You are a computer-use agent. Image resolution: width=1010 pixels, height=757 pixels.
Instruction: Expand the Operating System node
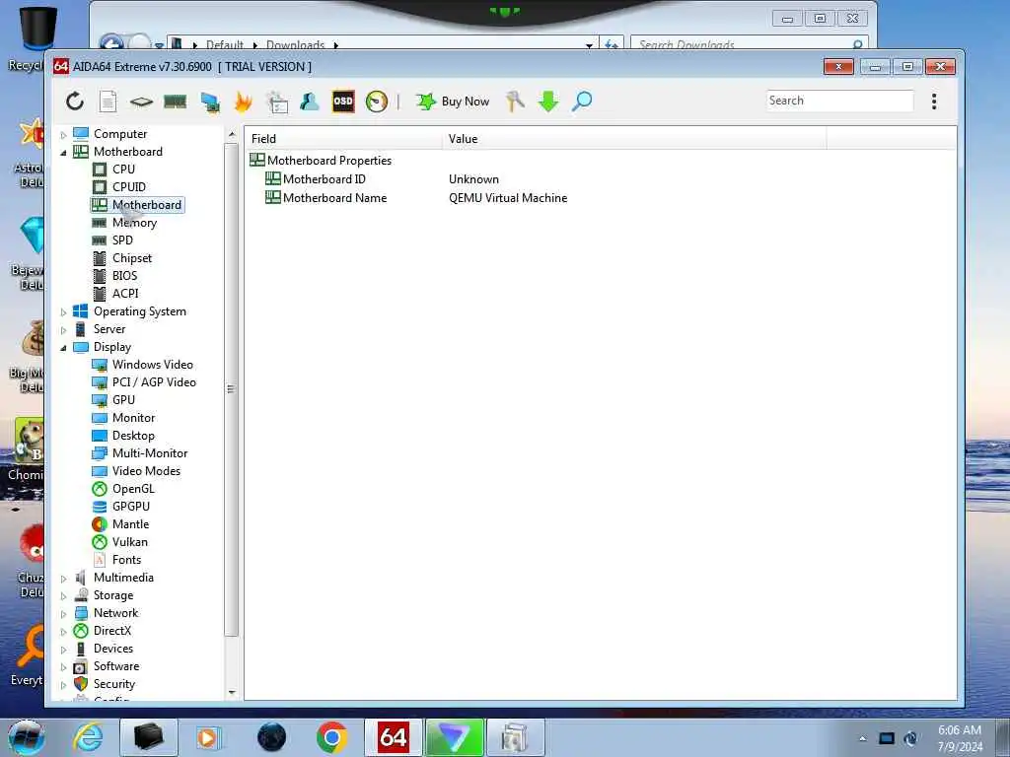click(x=63, y=312)
